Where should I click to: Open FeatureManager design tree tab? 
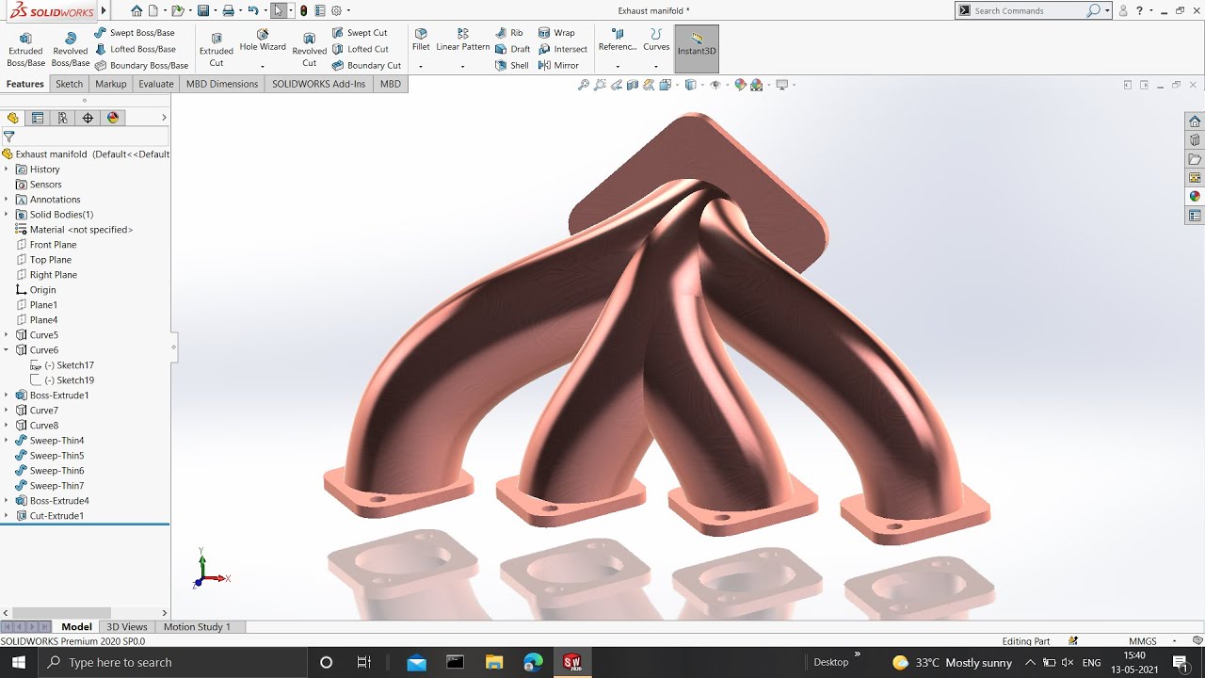click(x=12, y=118)
